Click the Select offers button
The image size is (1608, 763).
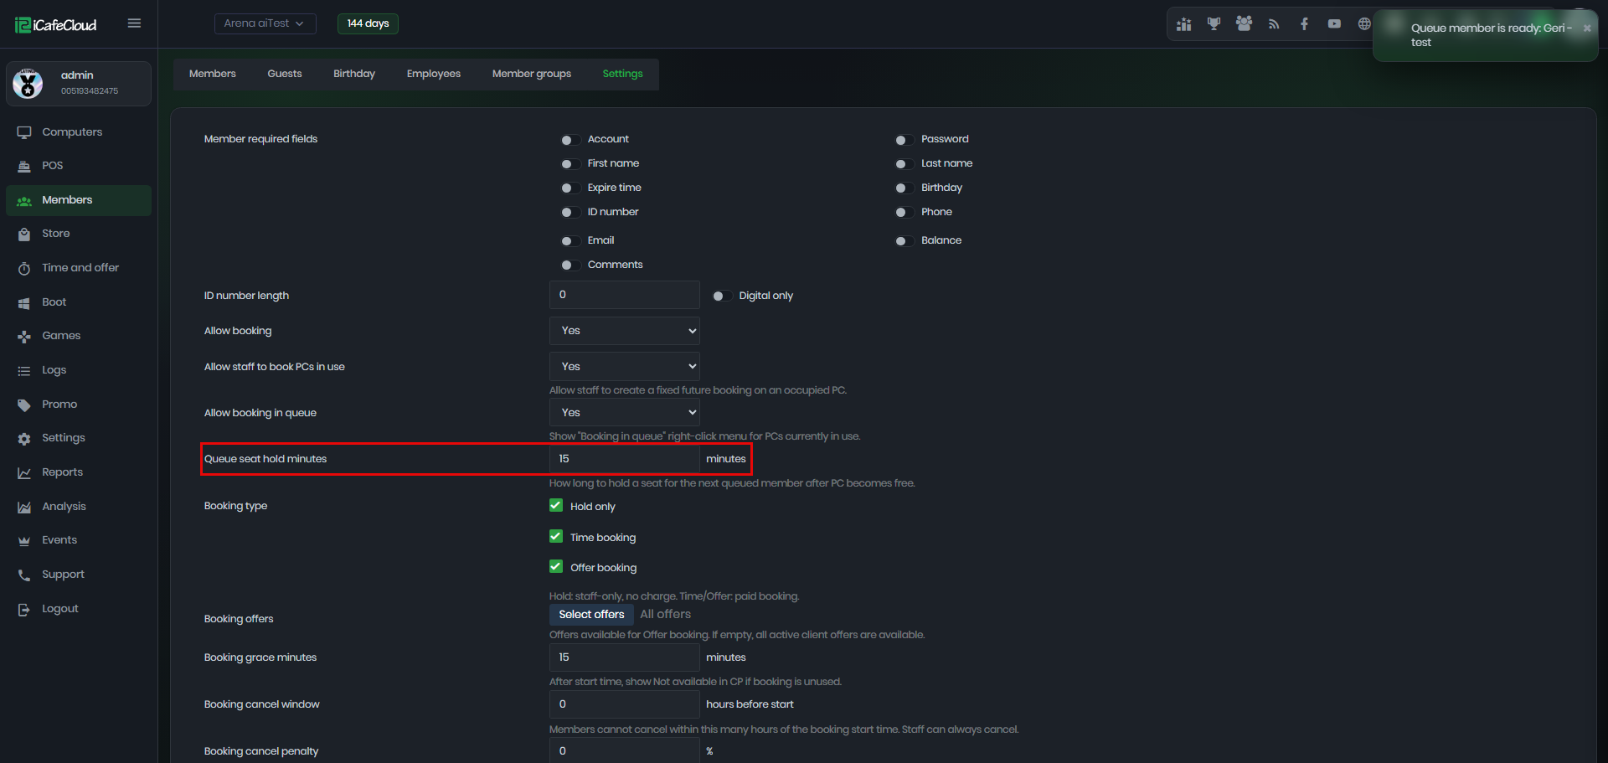click(591, 614)
